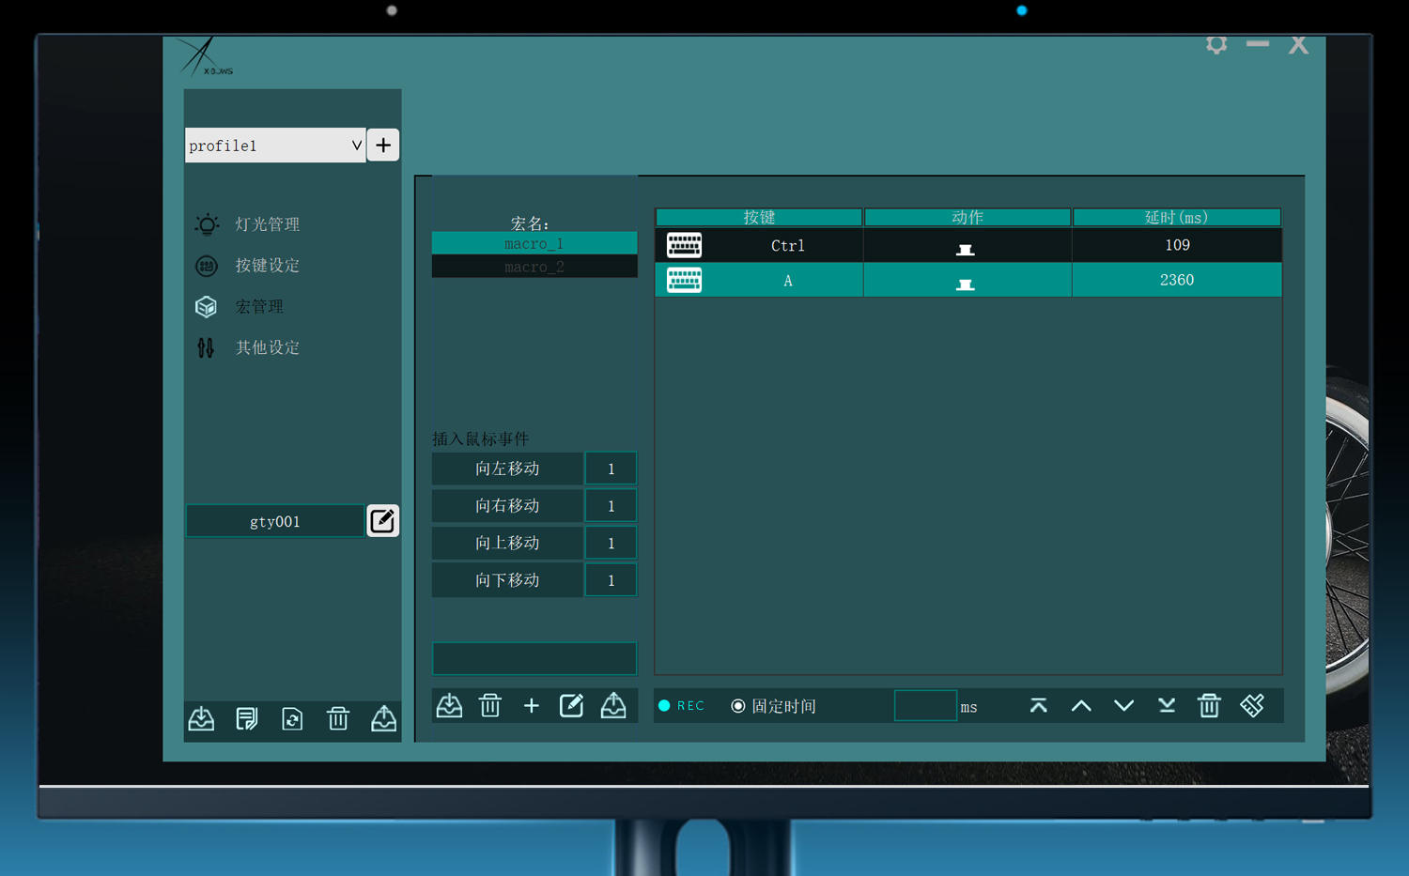The image size is (1409, 876).
Task: Add new macro with plus icon
Action: point(532,705)
